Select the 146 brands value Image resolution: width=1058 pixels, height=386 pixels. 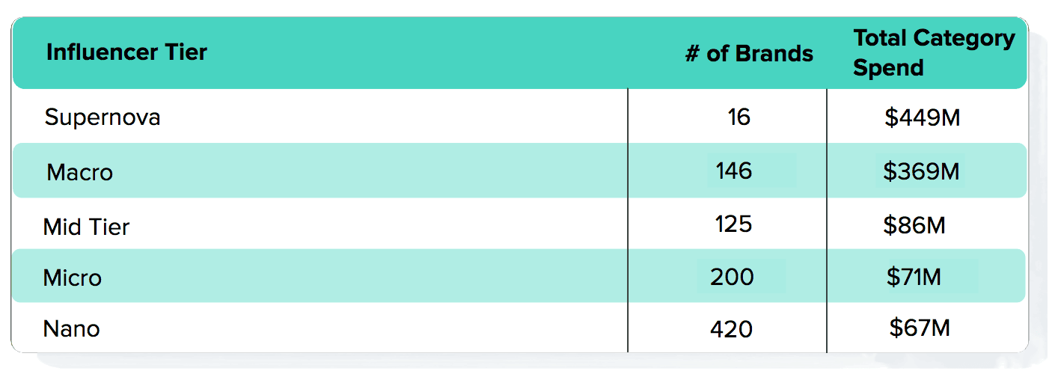733,171
